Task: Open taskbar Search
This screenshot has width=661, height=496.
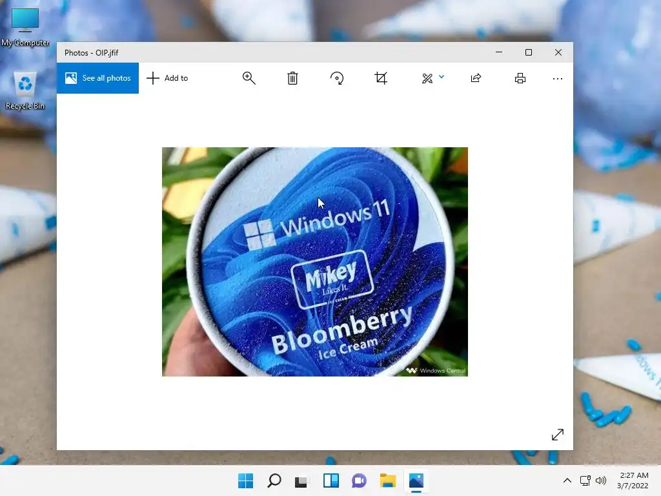Action: (x=274, y=480)
